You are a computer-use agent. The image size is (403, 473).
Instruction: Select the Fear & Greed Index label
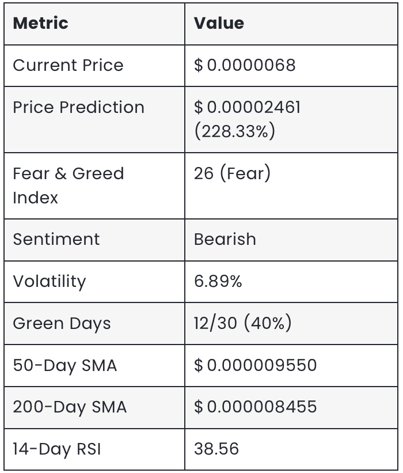[x=69, y=185]
